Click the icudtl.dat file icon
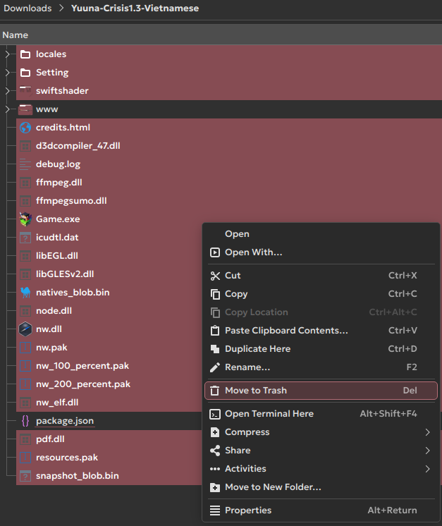Viewport: 442px width, 526px height. (25, 238)
